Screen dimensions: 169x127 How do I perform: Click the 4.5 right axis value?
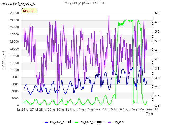[157, 50]
